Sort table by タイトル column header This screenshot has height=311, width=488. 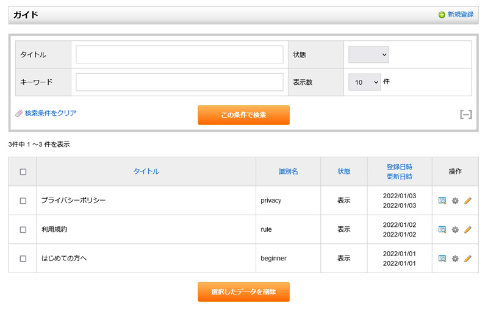click(146, 172)
